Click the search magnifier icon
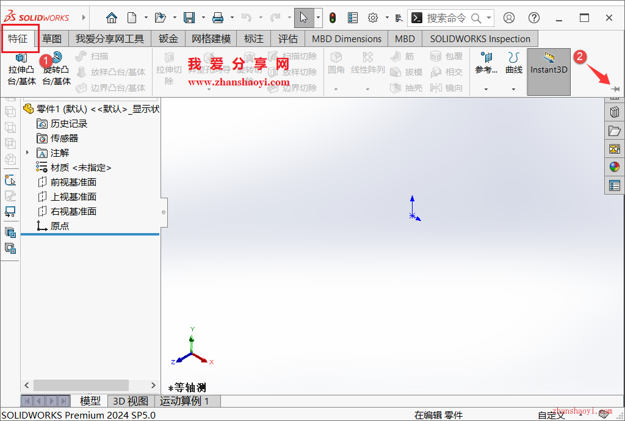Screen dimensions: 625x421 coord(476,18)
